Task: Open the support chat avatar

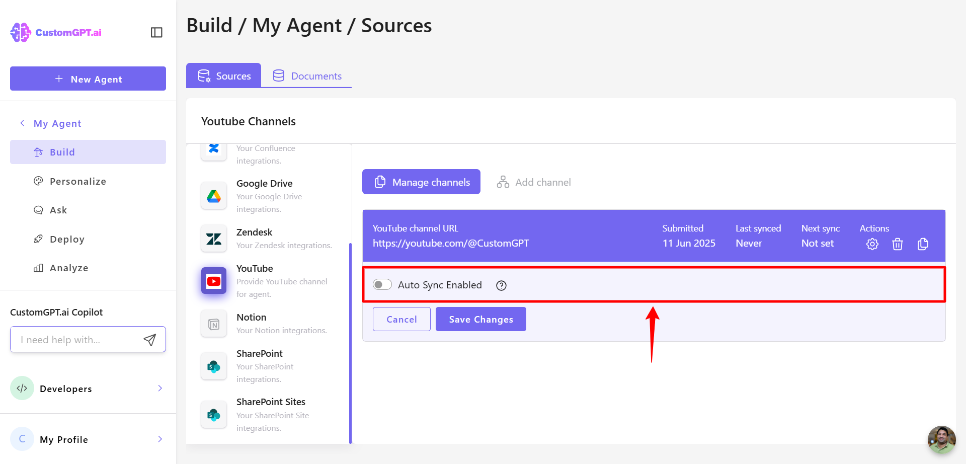Action: [941, 439]
